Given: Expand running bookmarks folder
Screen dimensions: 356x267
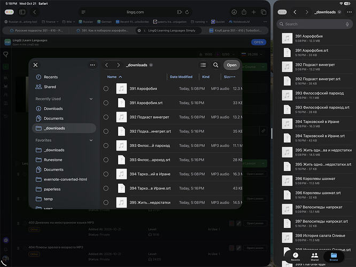Looking at the screenshot, I should pos(199,22).
